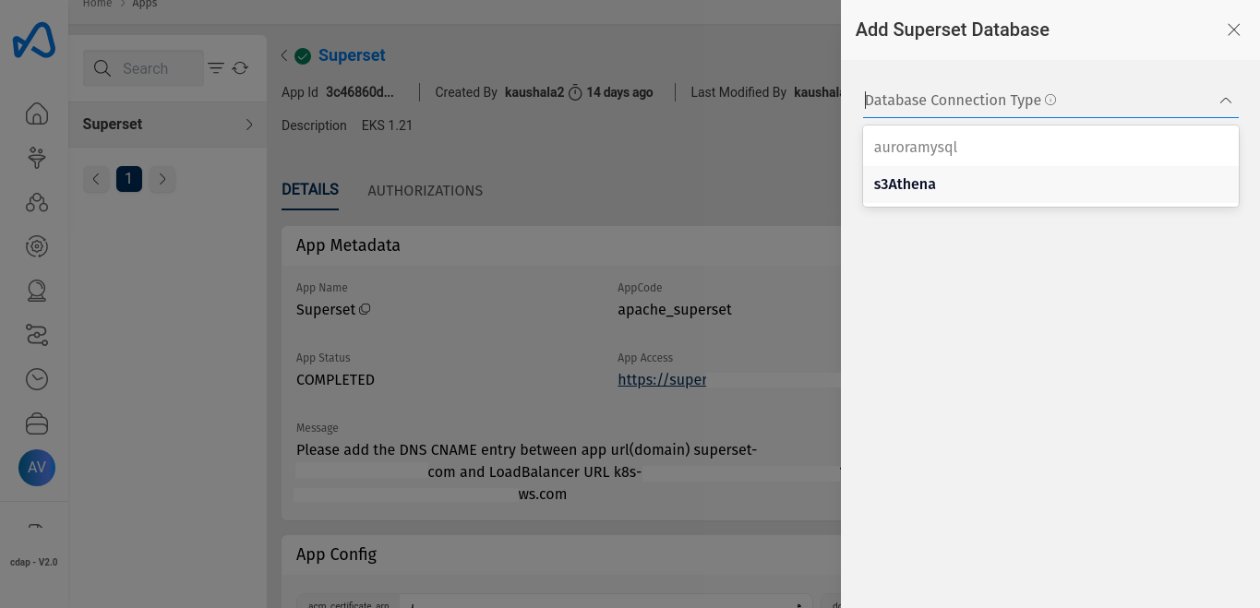Open the briefcase icon in the sidebar
The height and width of the screenshot is (608, 1260).
(37, 423)
